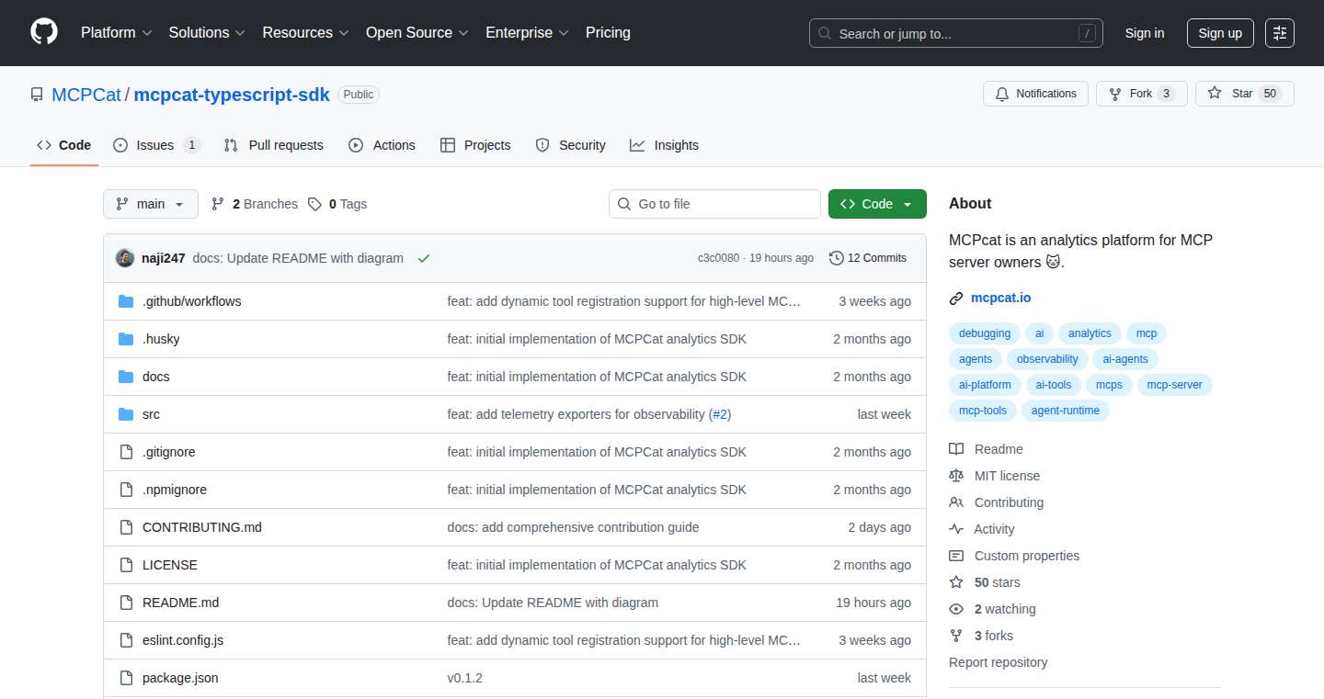Image resolution: width=1324 pixels, height=699 pixels.
Task: Click the Sign in link
Action: (x=1145, y=33)
